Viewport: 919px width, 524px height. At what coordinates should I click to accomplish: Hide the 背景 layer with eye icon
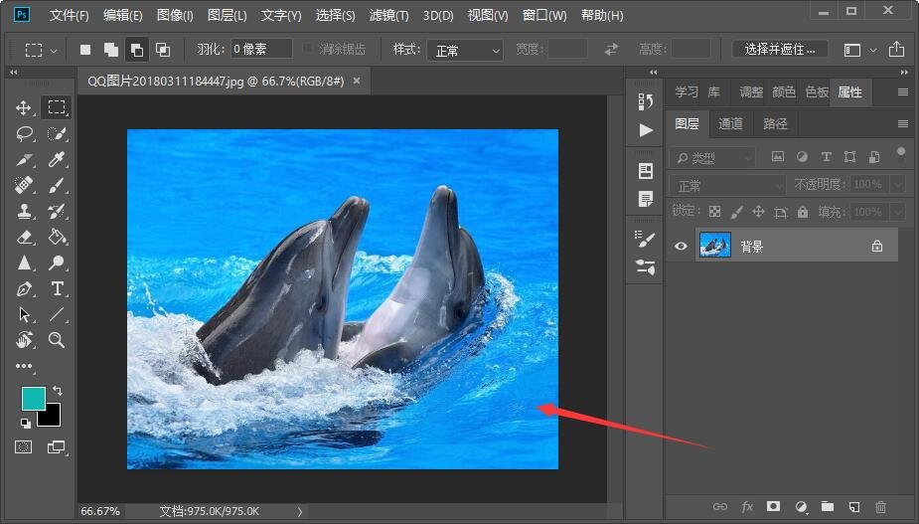(x=681, y=246)
